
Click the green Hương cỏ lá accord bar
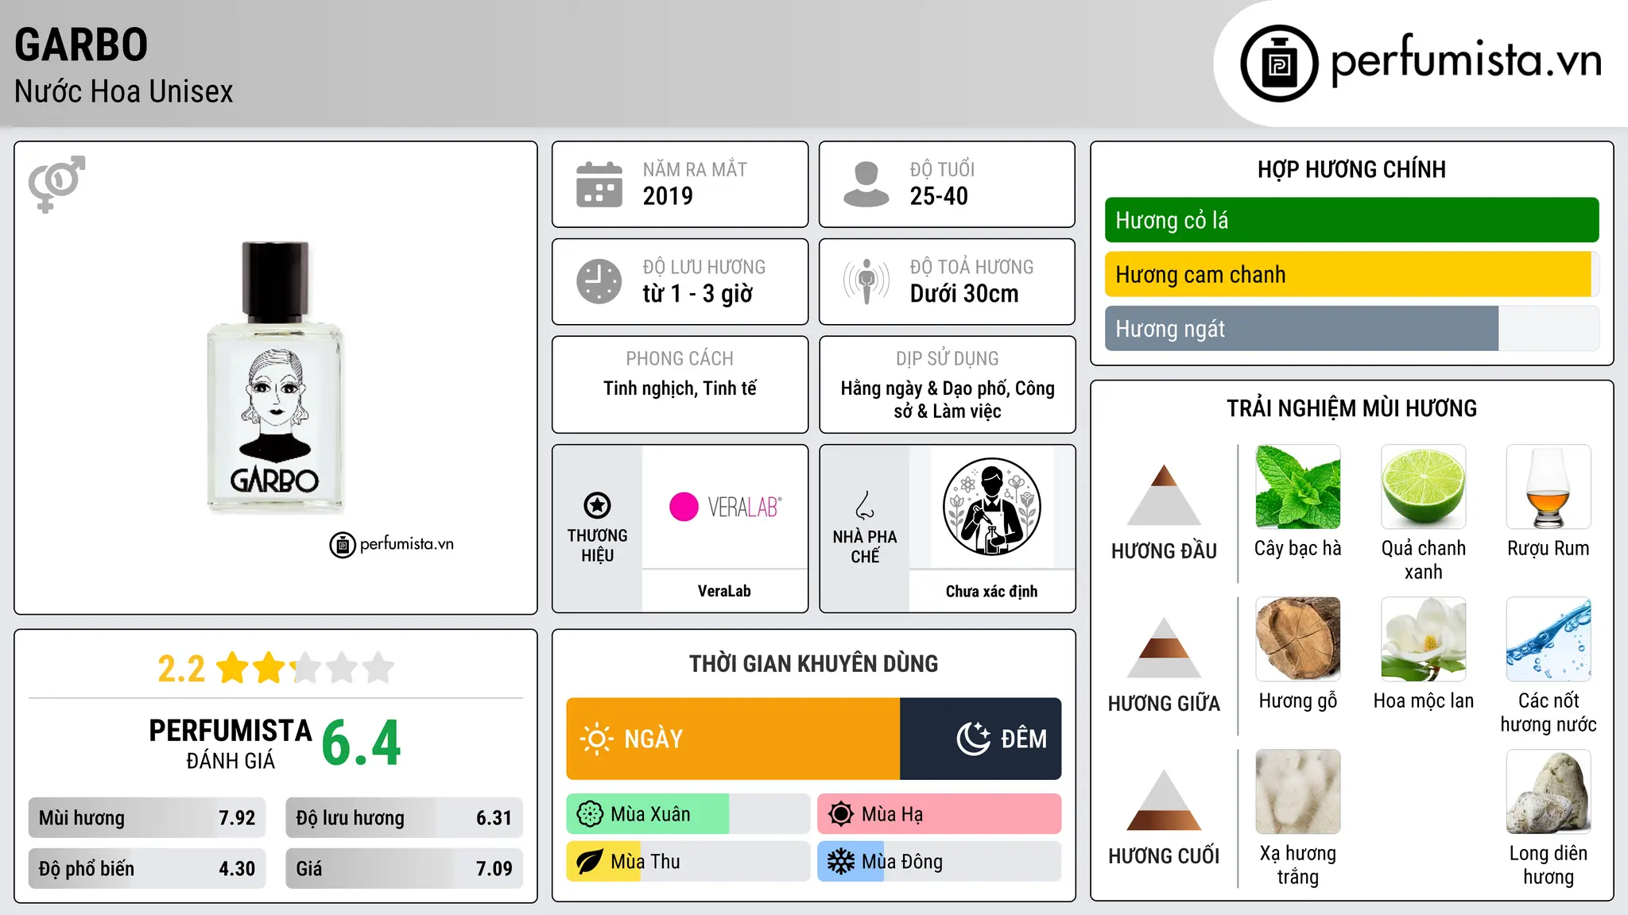[x=1351, y=220]
